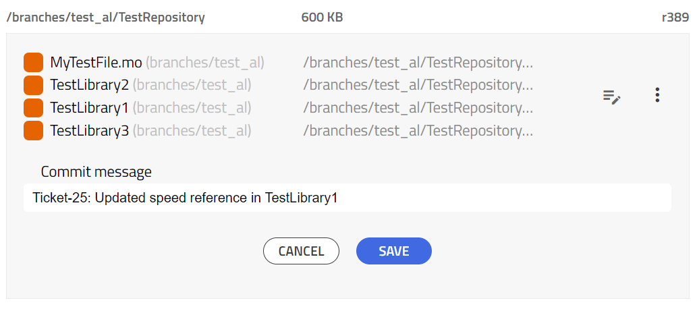
Task: Select the TestLibrary1 entry
Action: point(89,107)
